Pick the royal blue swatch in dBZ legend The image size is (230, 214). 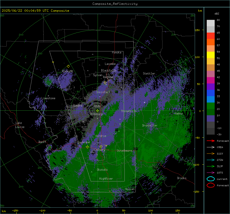pos(211,93)
